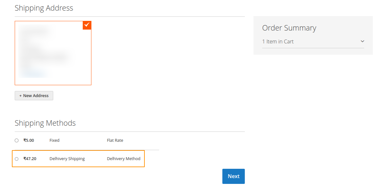Click the Delhivery Shipping row
This screenshot has width=380, height=190.
point(67,158)
